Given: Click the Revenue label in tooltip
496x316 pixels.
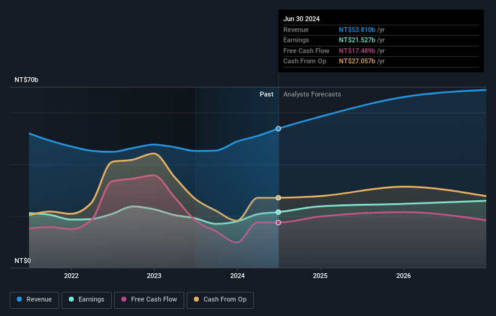Looking at the screenshot, I should click(296, 30).
